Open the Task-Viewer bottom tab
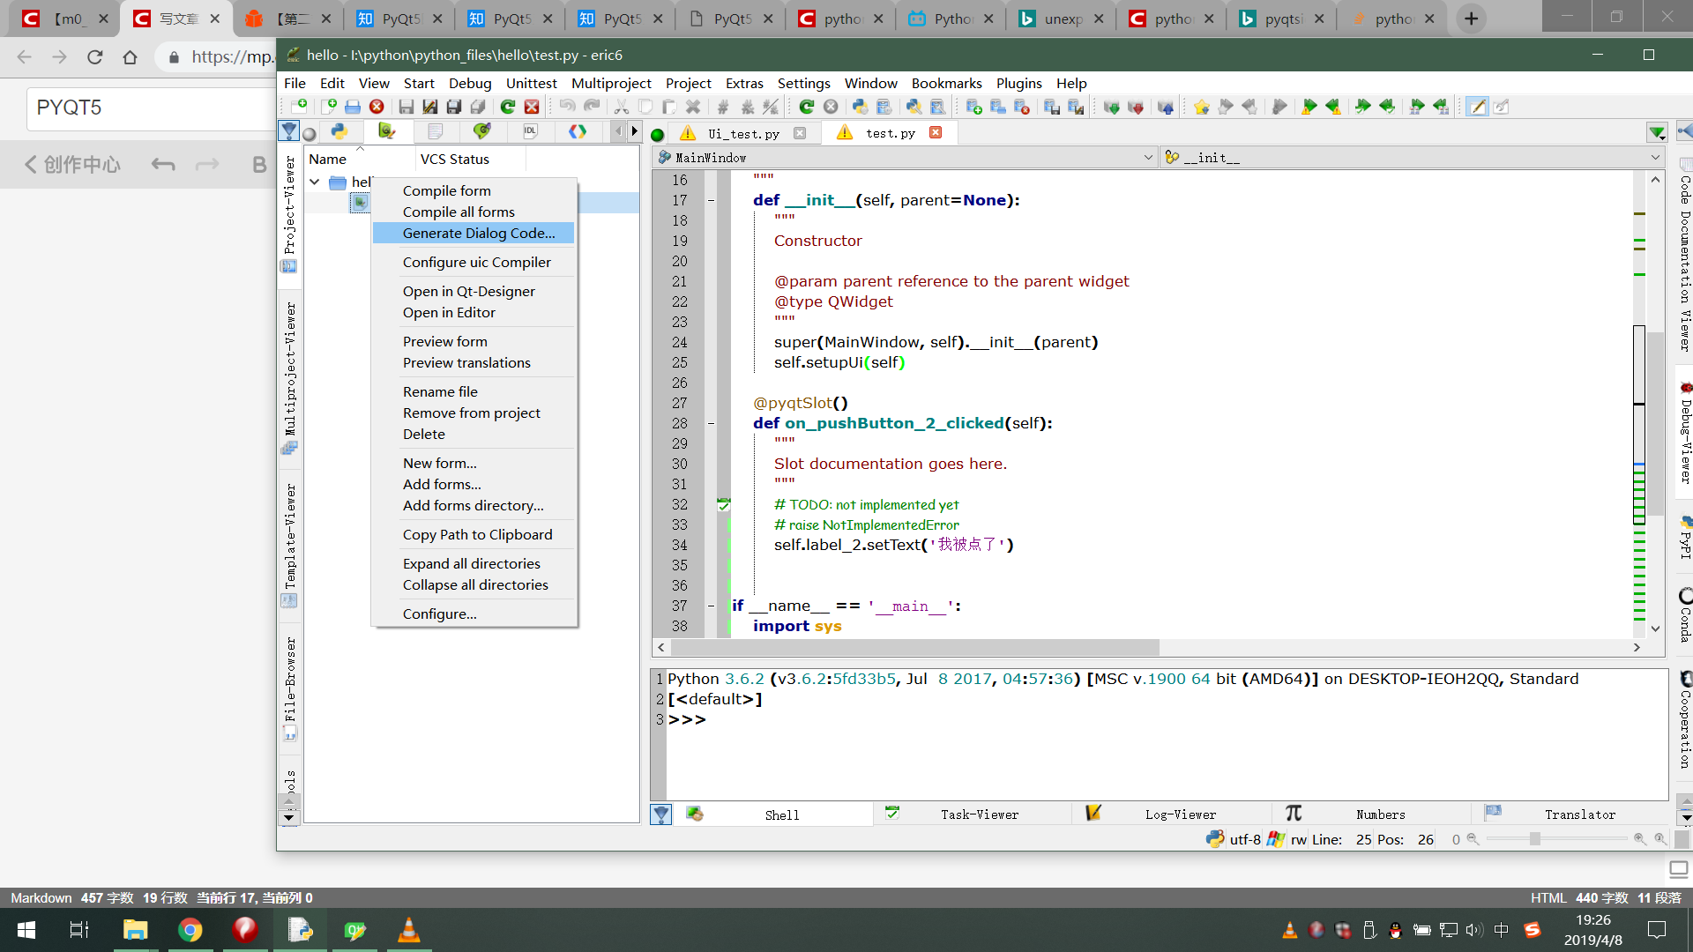 tap(979, 814)
